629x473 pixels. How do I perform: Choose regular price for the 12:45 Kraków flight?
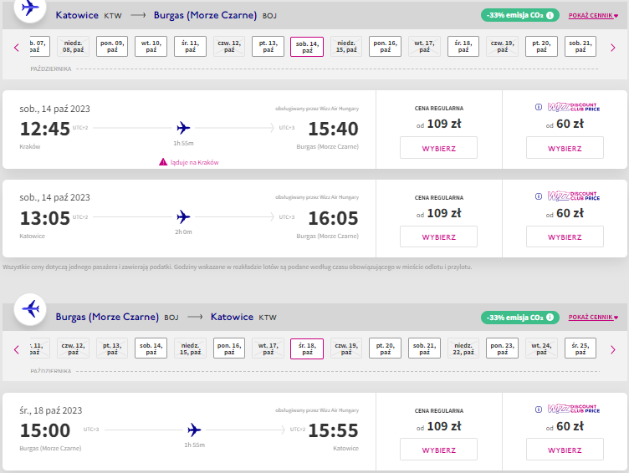tap(438, 148)
